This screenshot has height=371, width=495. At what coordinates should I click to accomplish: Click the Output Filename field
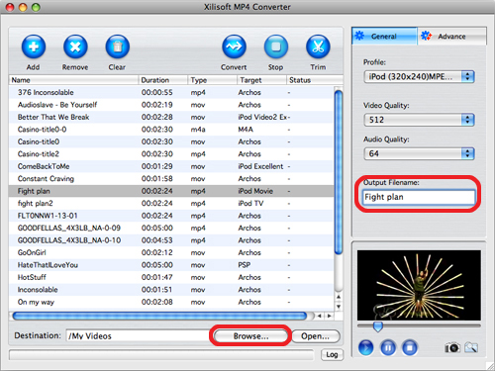click(419, 197)
